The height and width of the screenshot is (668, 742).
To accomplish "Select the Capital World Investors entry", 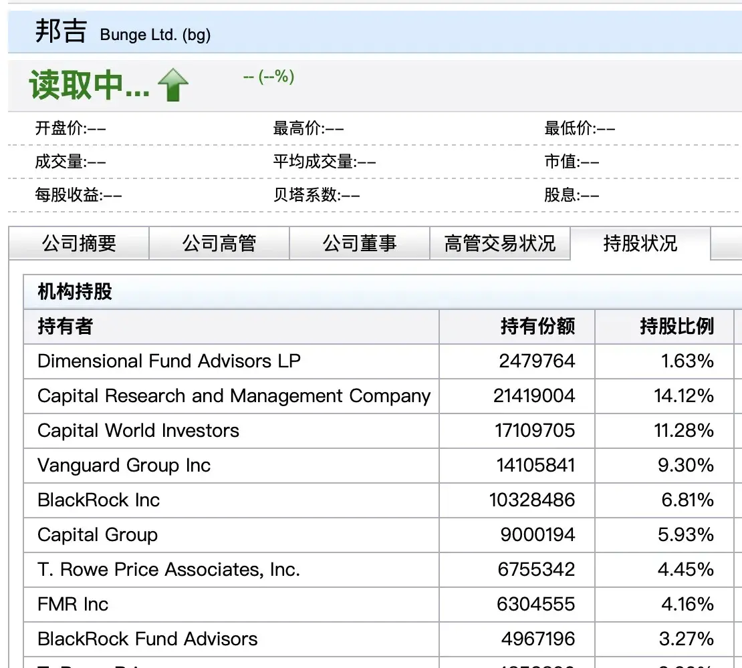I will coord(138,431).
